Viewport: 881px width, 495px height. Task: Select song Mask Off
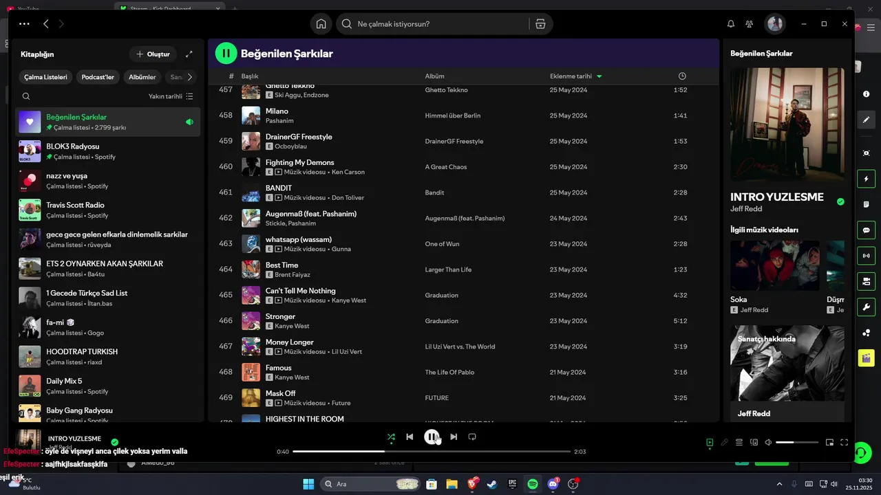(280, 393)
